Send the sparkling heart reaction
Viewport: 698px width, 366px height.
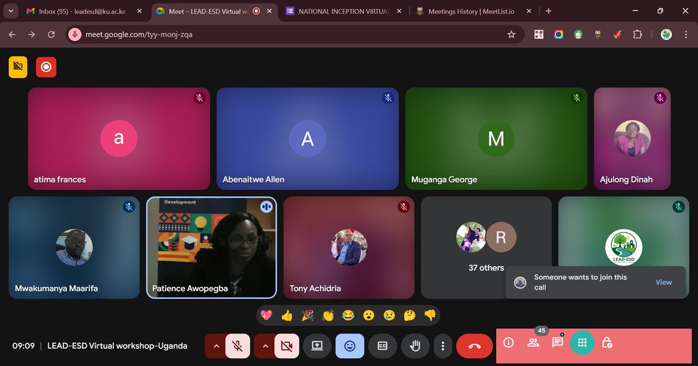266,315
